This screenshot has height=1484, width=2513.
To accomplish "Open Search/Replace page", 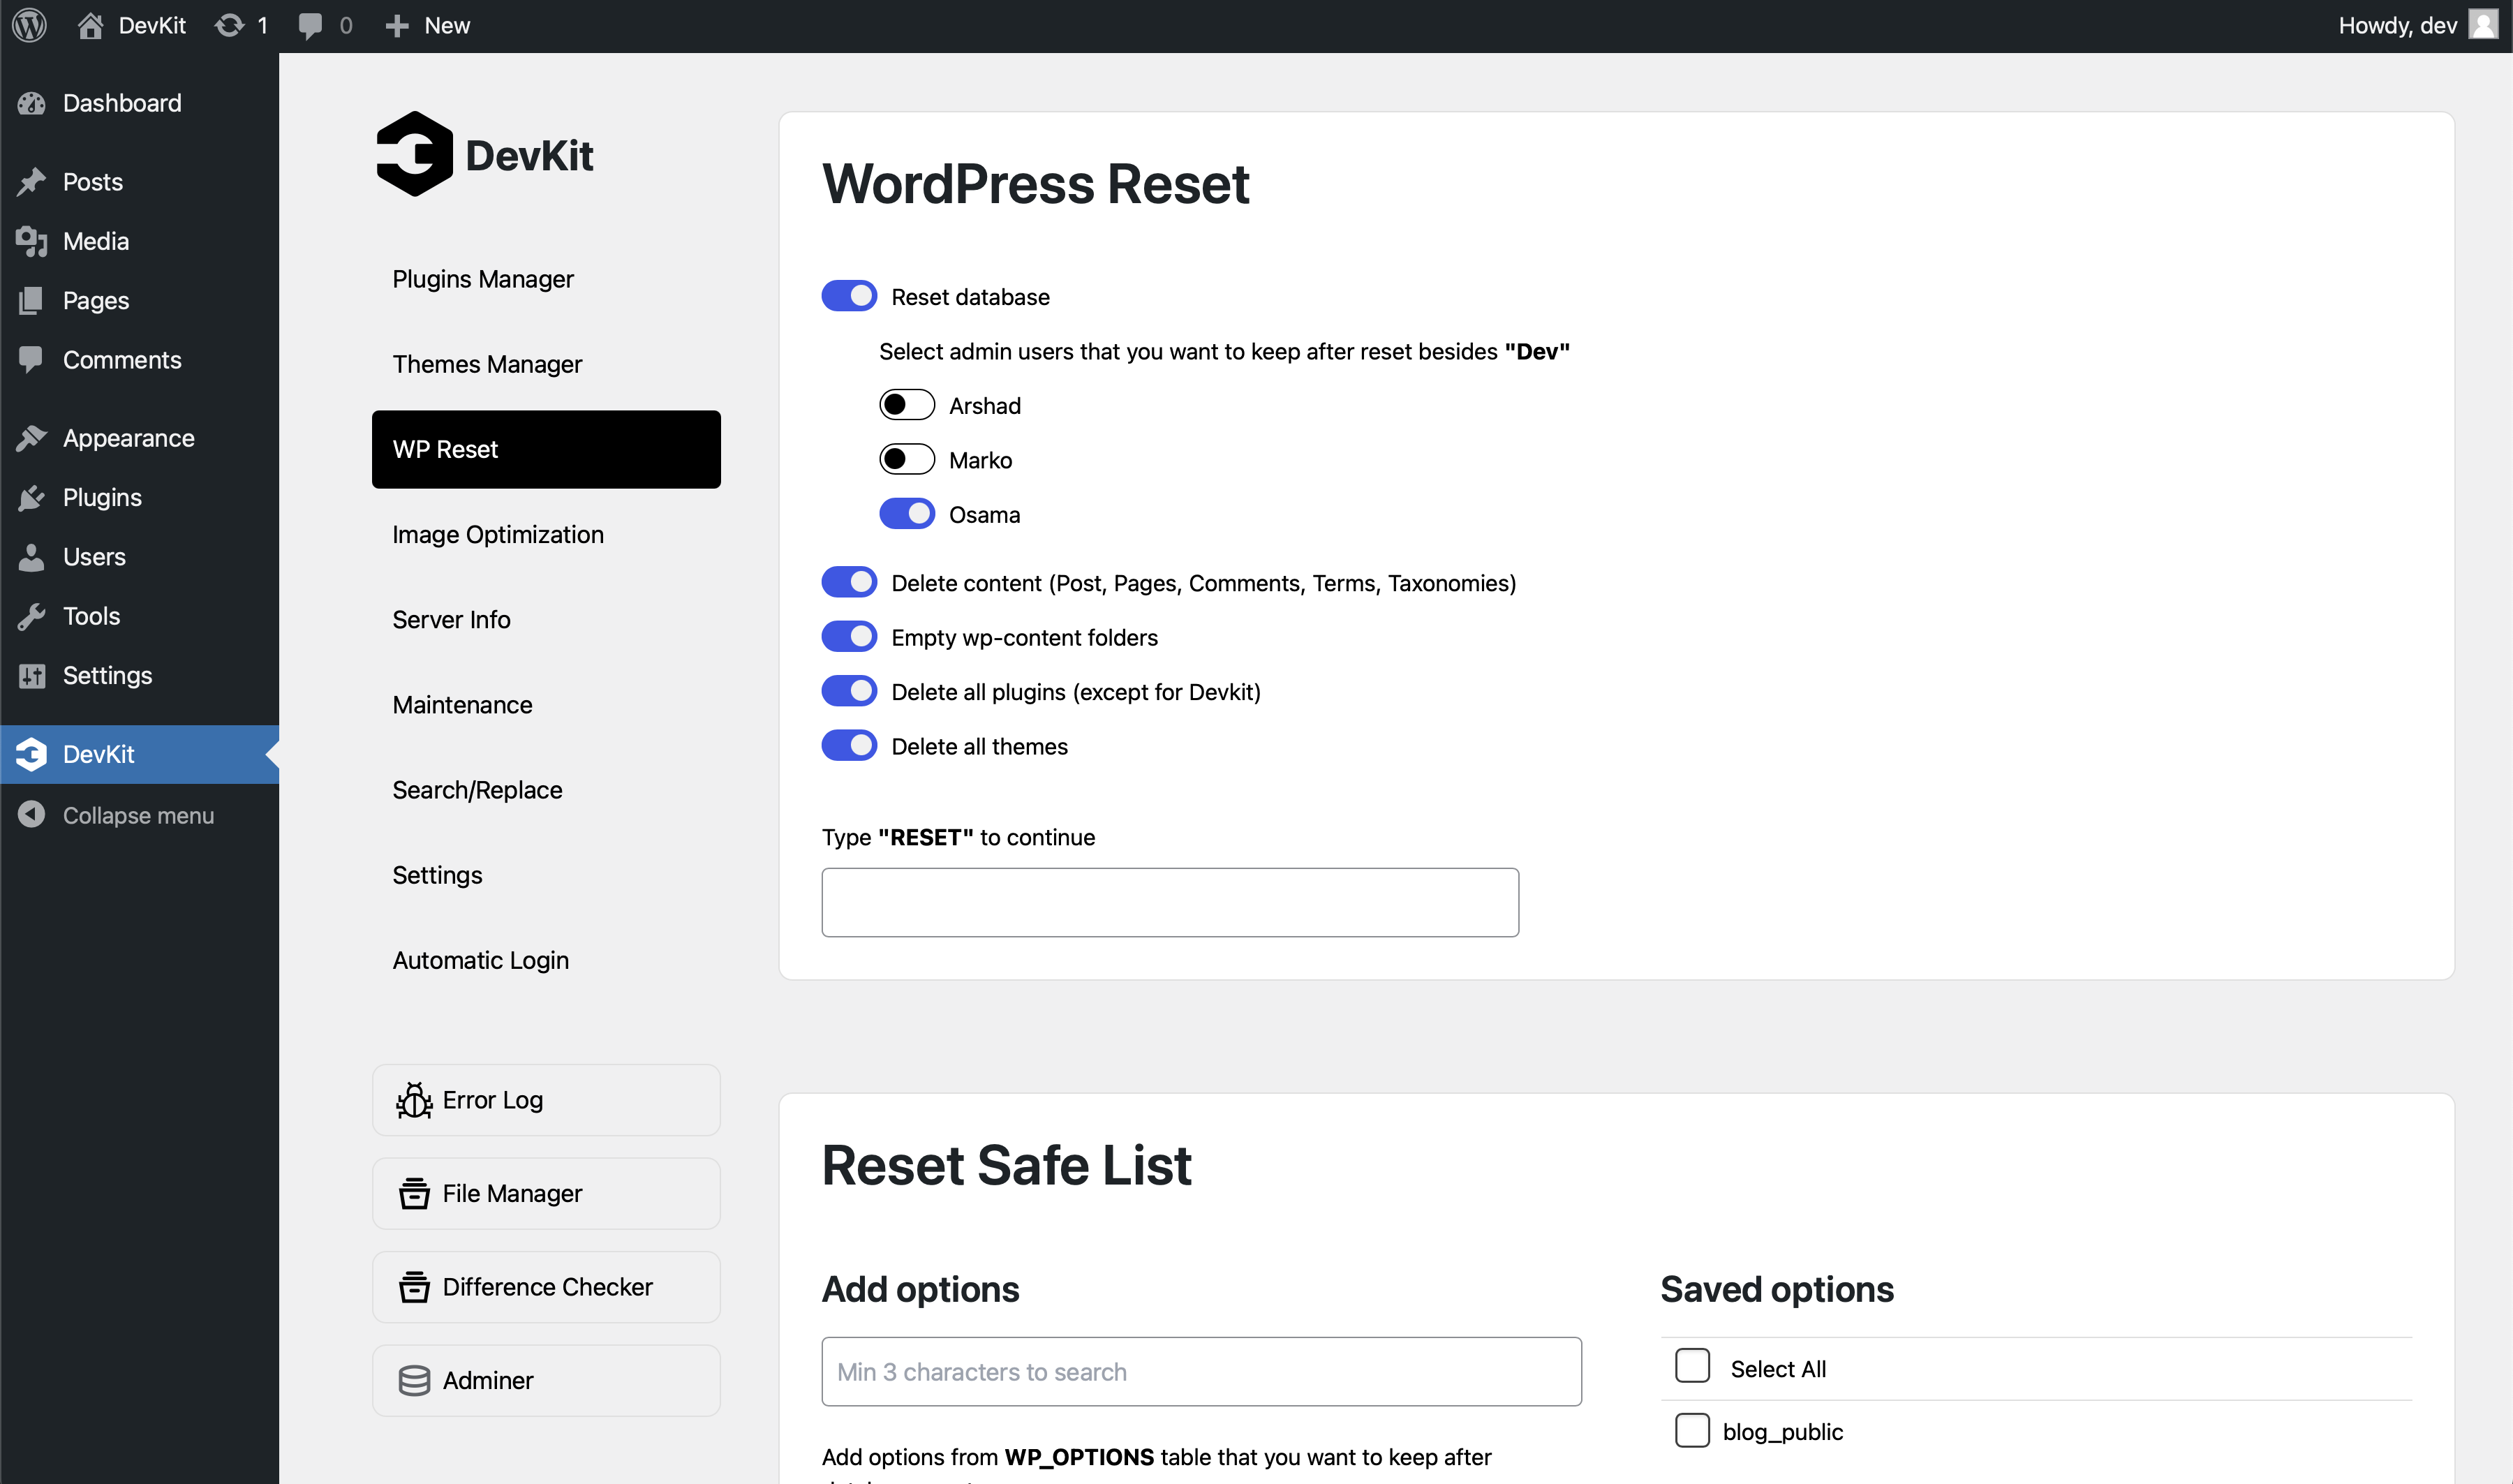I will 546,789.
